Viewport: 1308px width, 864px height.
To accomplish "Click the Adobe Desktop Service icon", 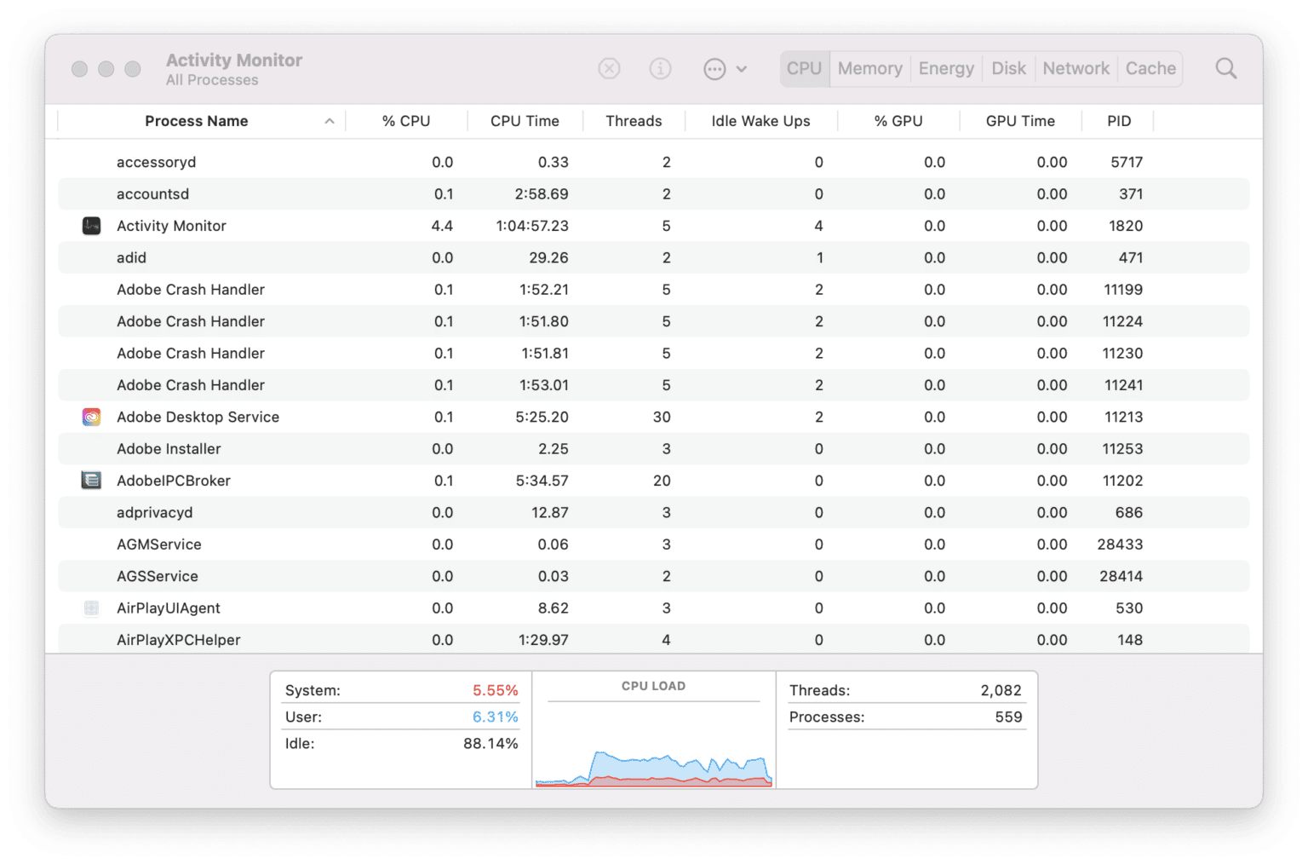I will coord(91,417).
